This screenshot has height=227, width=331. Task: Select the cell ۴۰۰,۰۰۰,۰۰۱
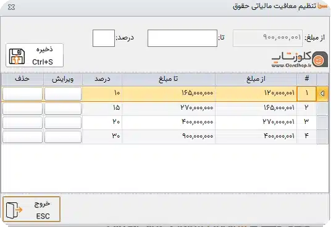pyautogui.click(x=256, y=137)
